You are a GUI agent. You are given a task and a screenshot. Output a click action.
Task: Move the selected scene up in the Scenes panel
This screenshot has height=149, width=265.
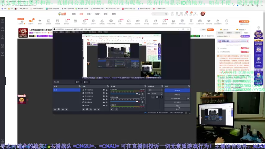pos(63,110)
